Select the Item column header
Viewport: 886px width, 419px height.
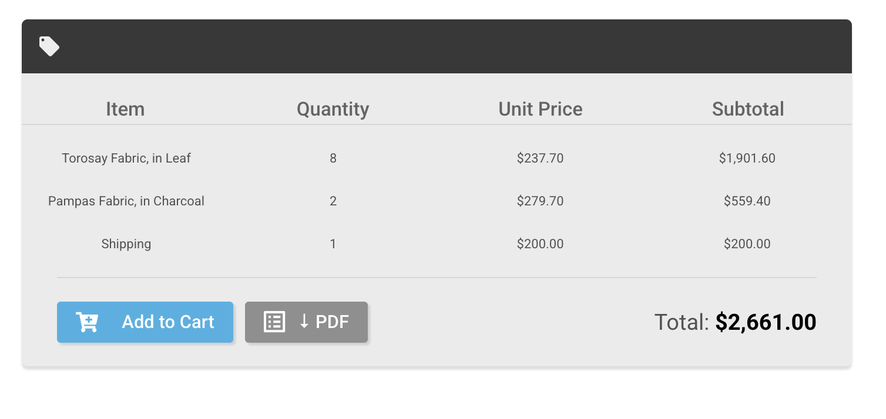pos(125,109)
